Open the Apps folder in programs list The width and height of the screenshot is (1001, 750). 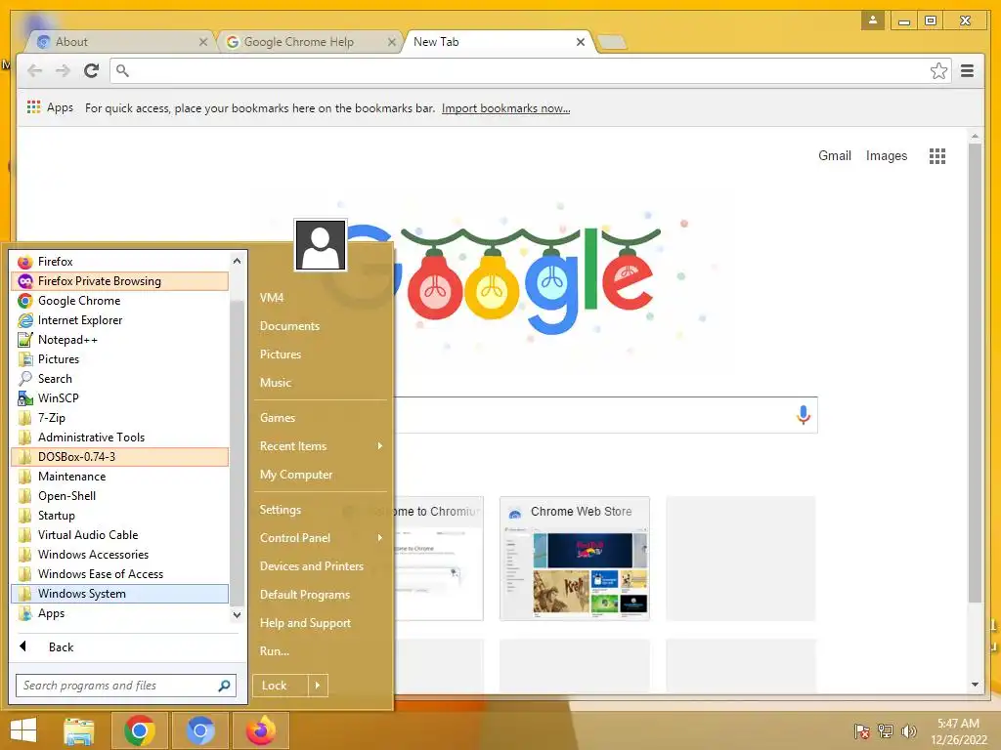119,613
